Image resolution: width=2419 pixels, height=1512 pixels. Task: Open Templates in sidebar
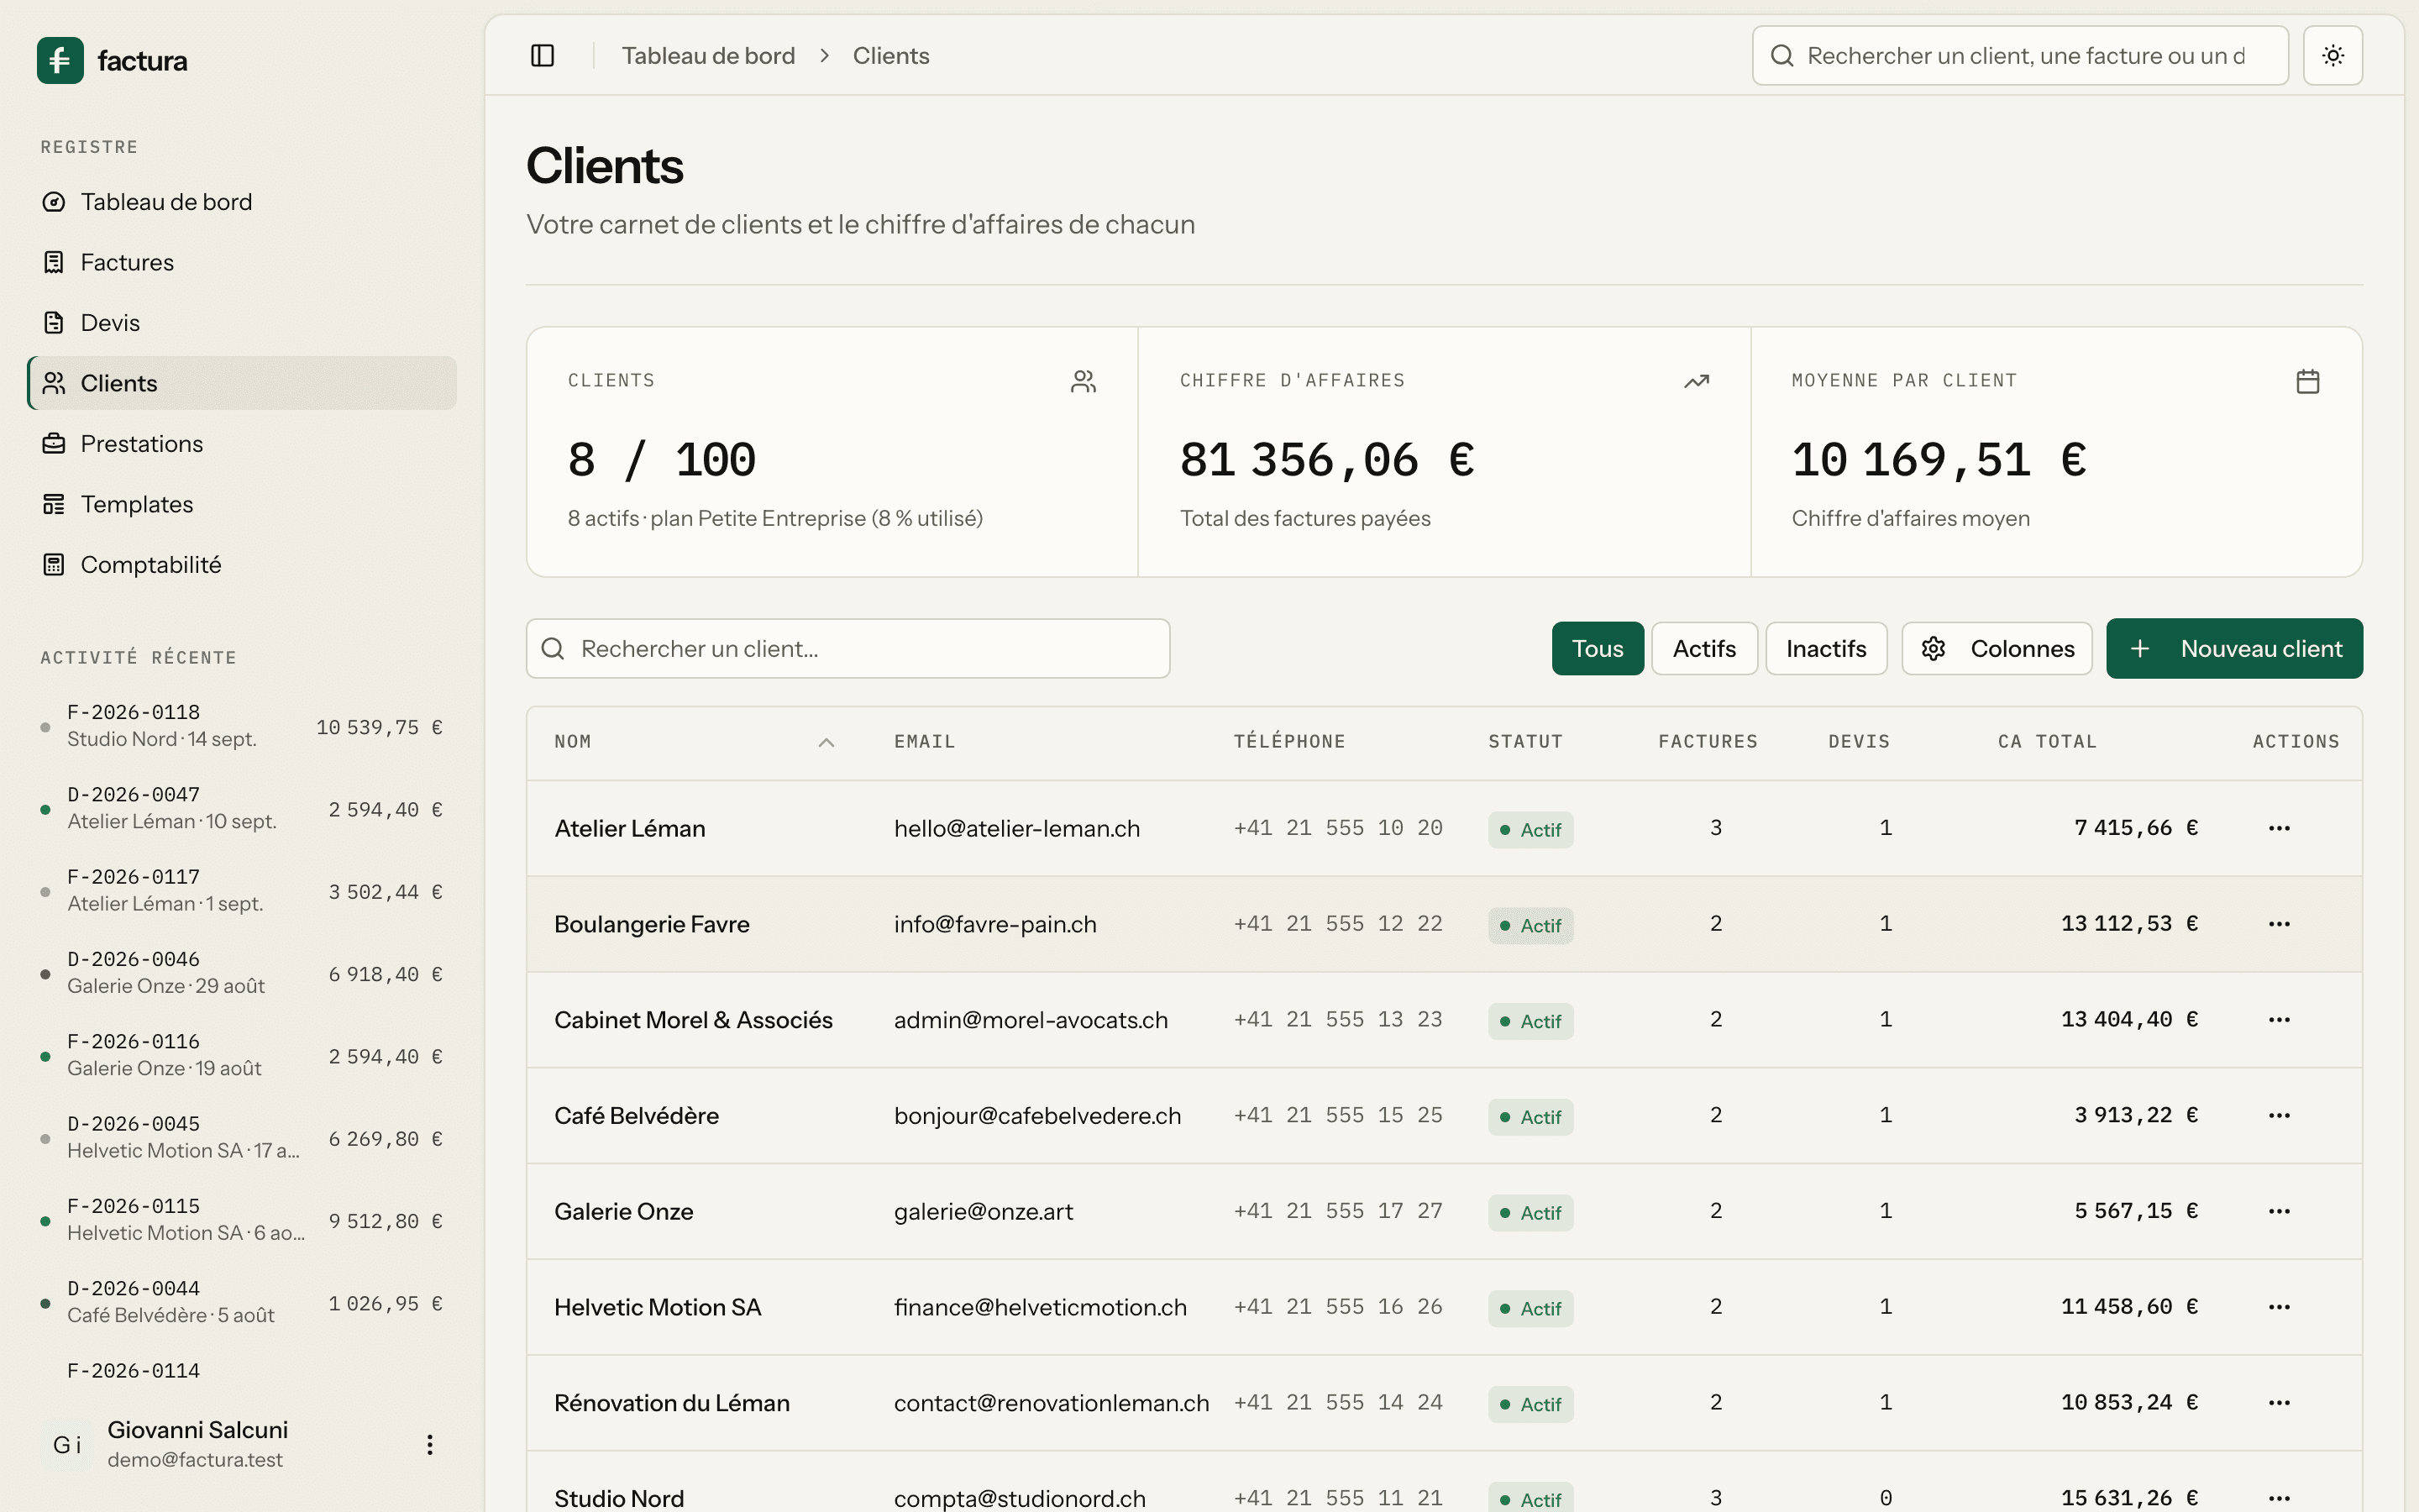point(242,504)
